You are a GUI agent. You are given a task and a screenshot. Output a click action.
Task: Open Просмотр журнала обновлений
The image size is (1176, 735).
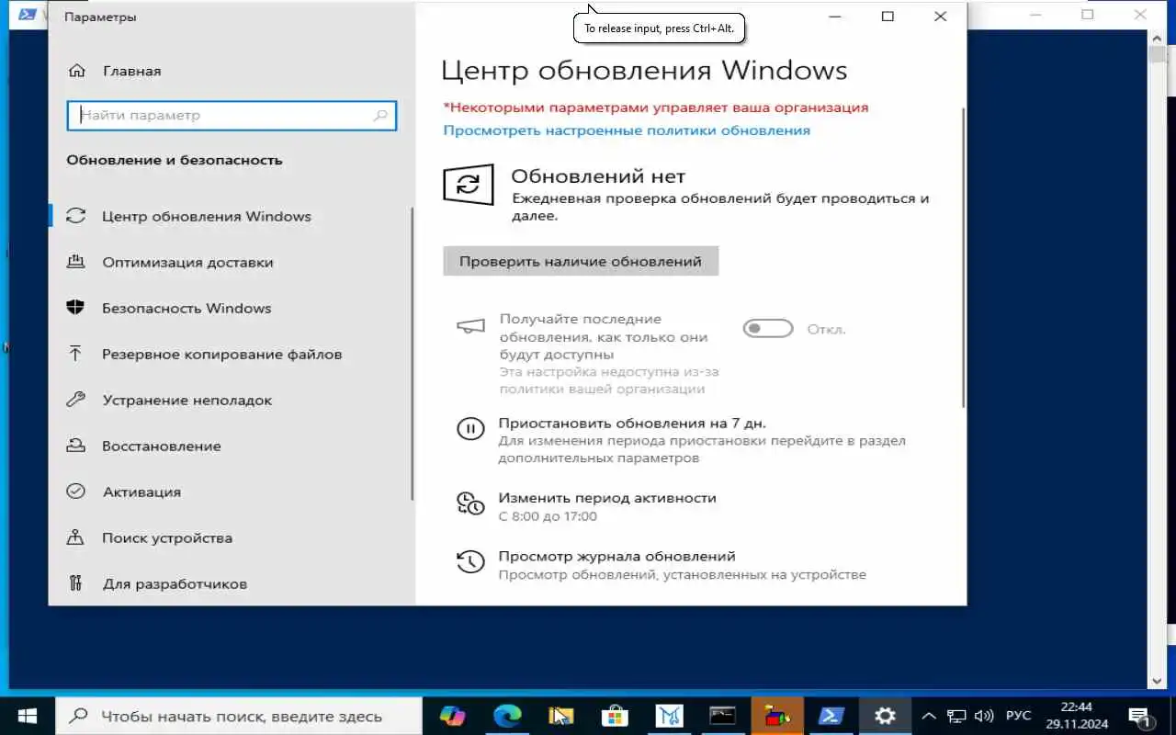[x=616, y=557]
